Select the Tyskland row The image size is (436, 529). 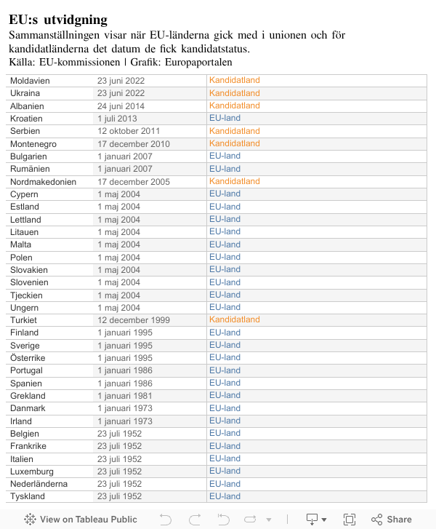click(x=28, y=496)
